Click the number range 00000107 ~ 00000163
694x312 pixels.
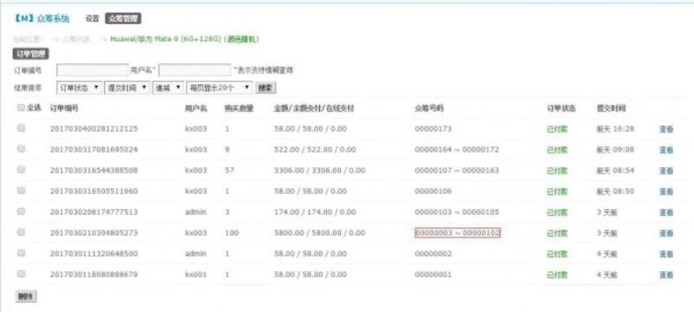tap(457, 171)
